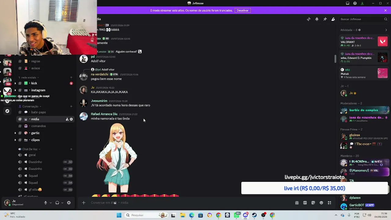The image size is (391, 220).
Task: Toggle microphone mute in user panel
Action: (x=46, y=203)
